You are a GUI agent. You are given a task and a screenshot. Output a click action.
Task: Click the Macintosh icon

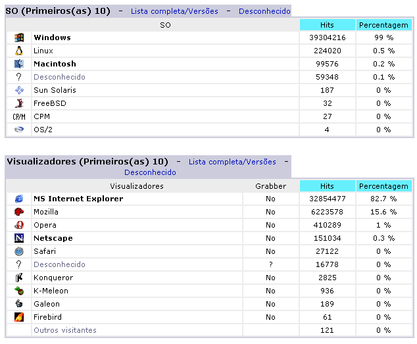point(19,64)
